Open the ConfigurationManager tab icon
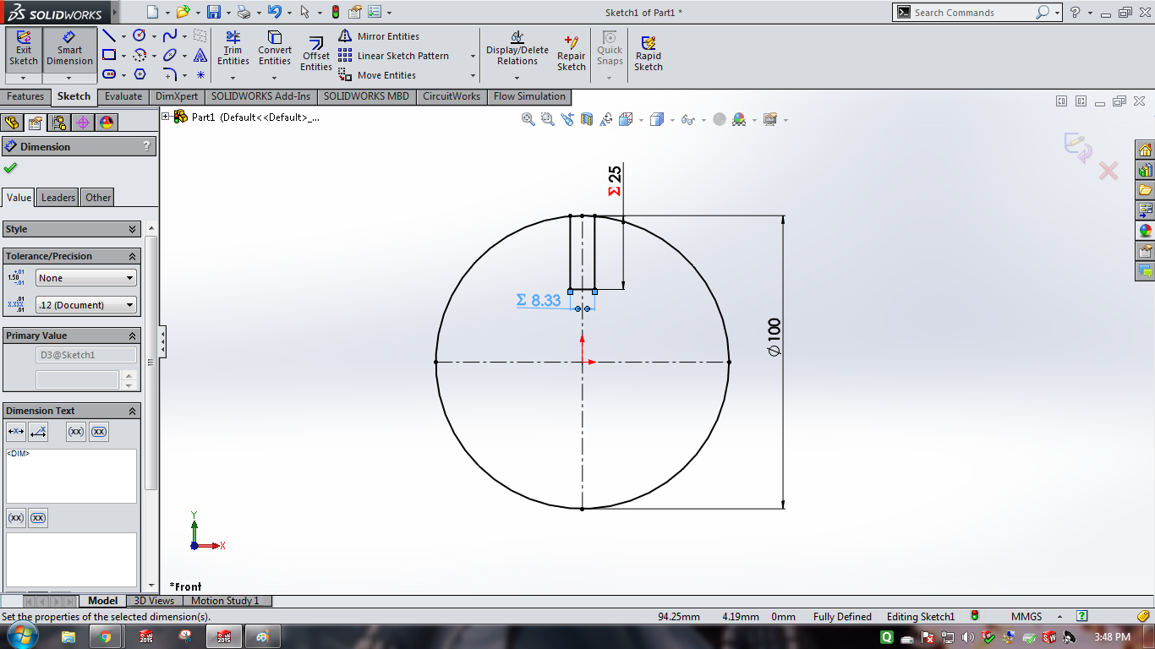Viewport: 1155px width, 649px height. tap(59, 123)
